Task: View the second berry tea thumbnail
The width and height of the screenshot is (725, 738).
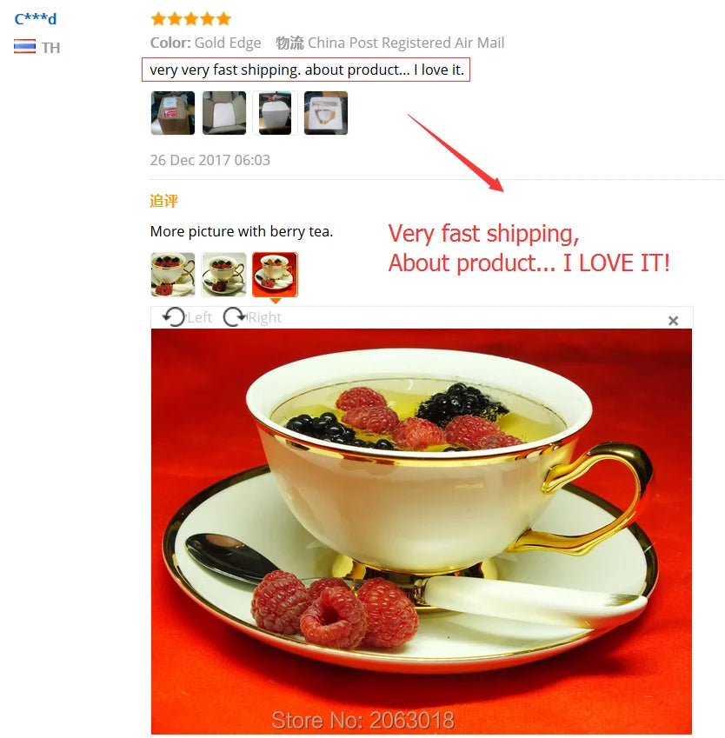Action: tap(223, 275)
